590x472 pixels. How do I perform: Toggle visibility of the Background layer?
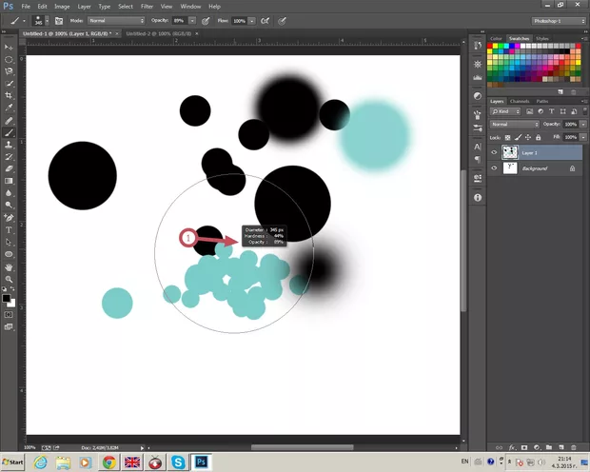(493, 168)
